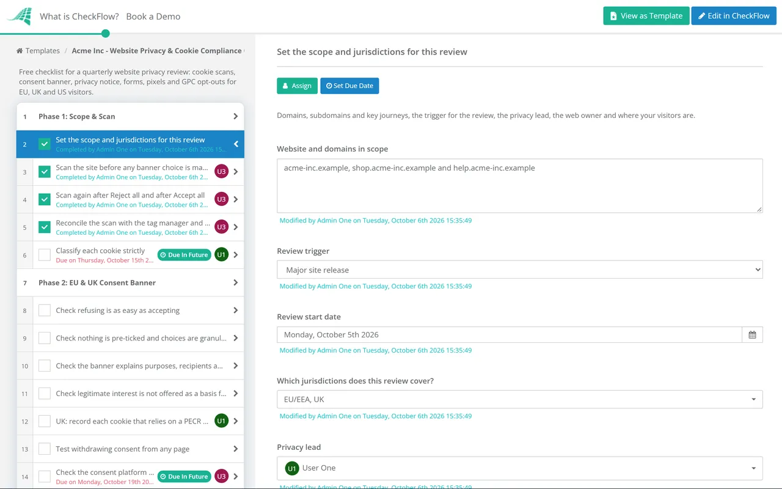Screen dimensions: 782x489
Task: Select 'Check the banner explains purposes' task text
Action: pos(139,366)
